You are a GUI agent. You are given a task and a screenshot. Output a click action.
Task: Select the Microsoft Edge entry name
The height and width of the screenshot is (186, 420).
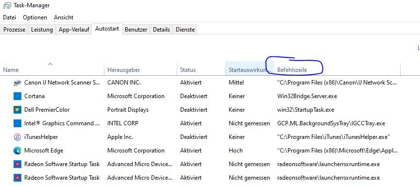[44, 151]
